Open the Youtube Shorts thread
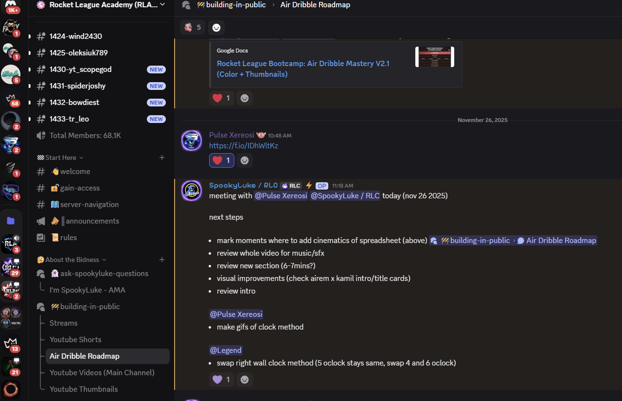The width and height of the screenshot is (622, 401). click(x=75, y=339)
